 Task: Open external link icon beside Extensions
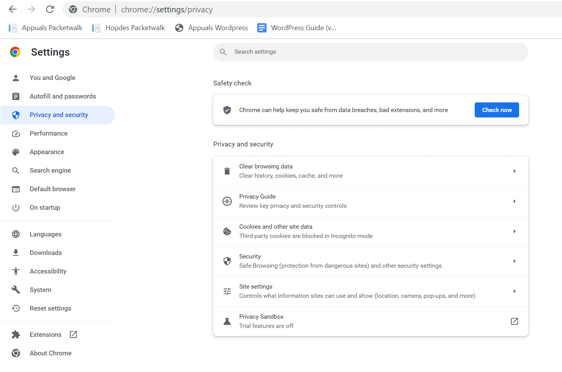click(x=73, y=335)
